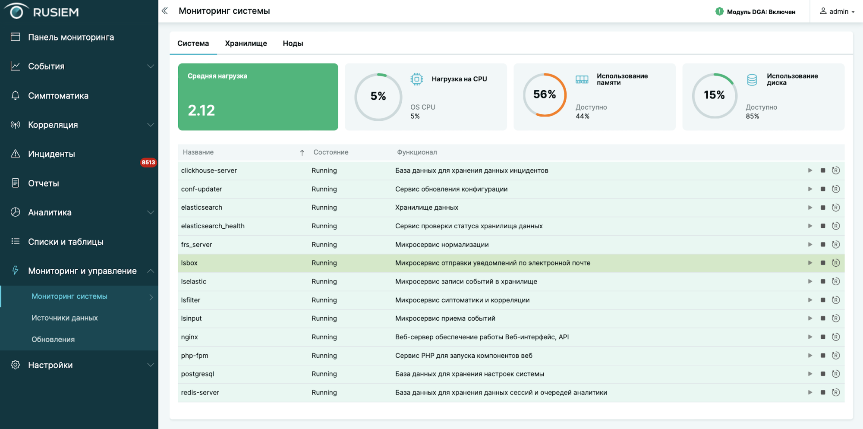Click the 8513 incidents badge
The height and width of the screenshot is (429, 863).
pyautogui.click(x=148, y=163)
